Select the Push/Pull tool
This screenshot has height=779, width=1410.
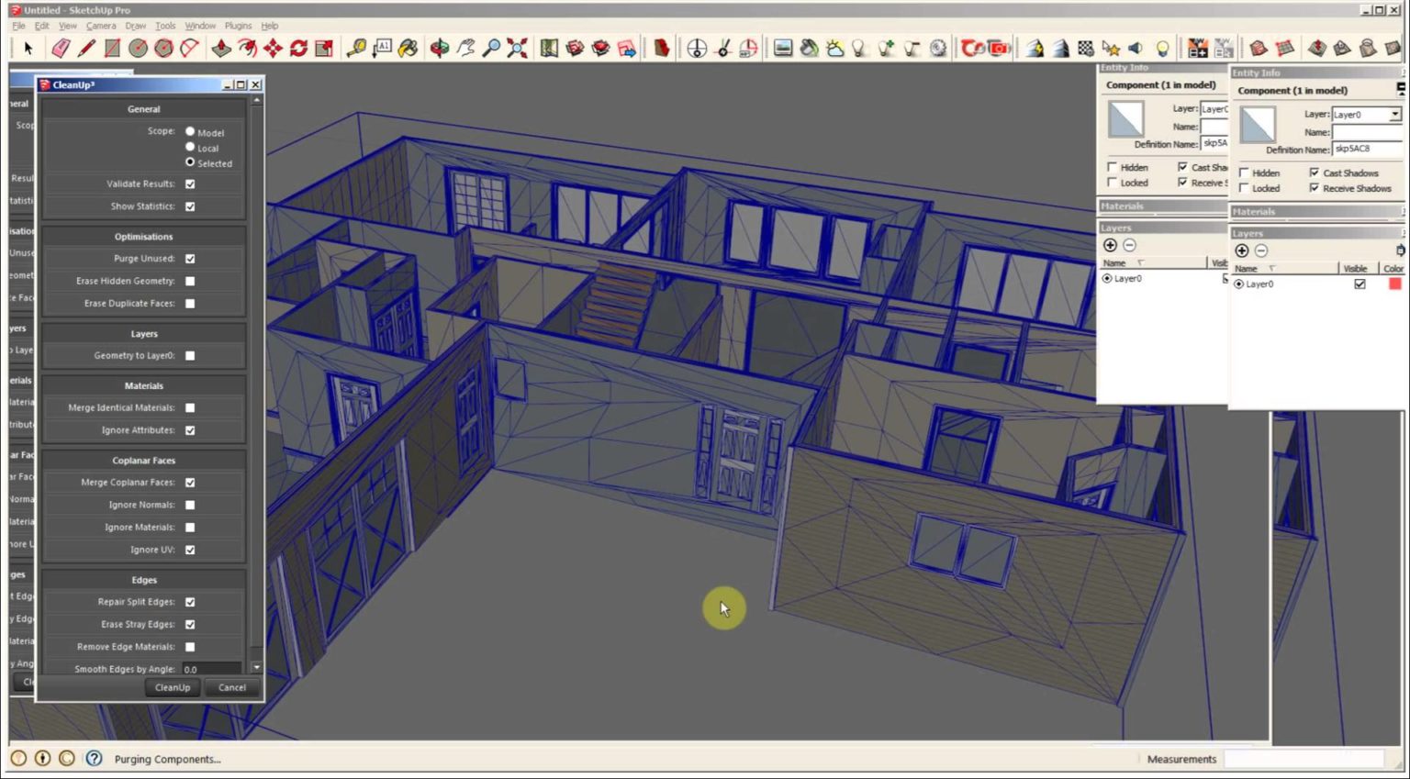click(x=222, y=48)
